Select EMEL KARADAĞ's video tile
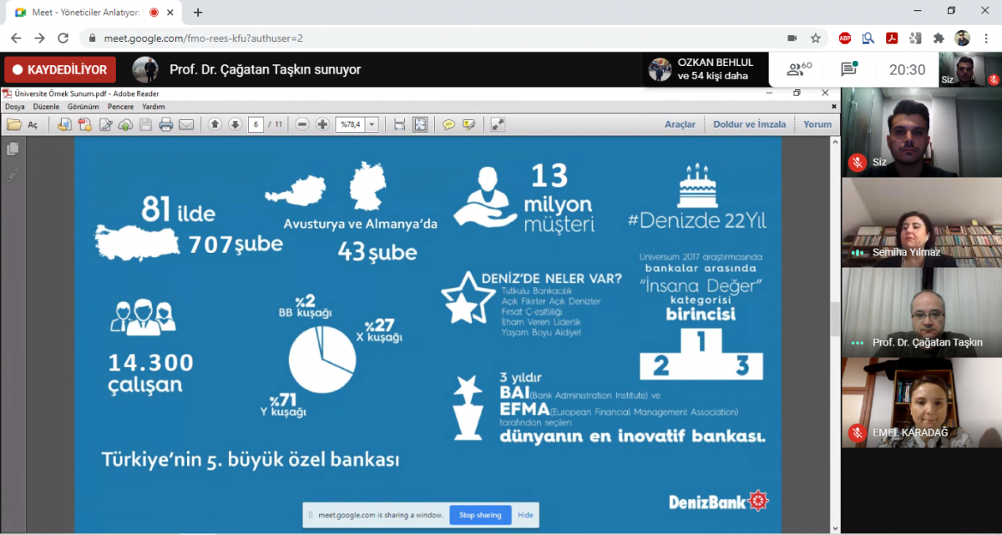 pyautogui.click(x=921, y=402)
